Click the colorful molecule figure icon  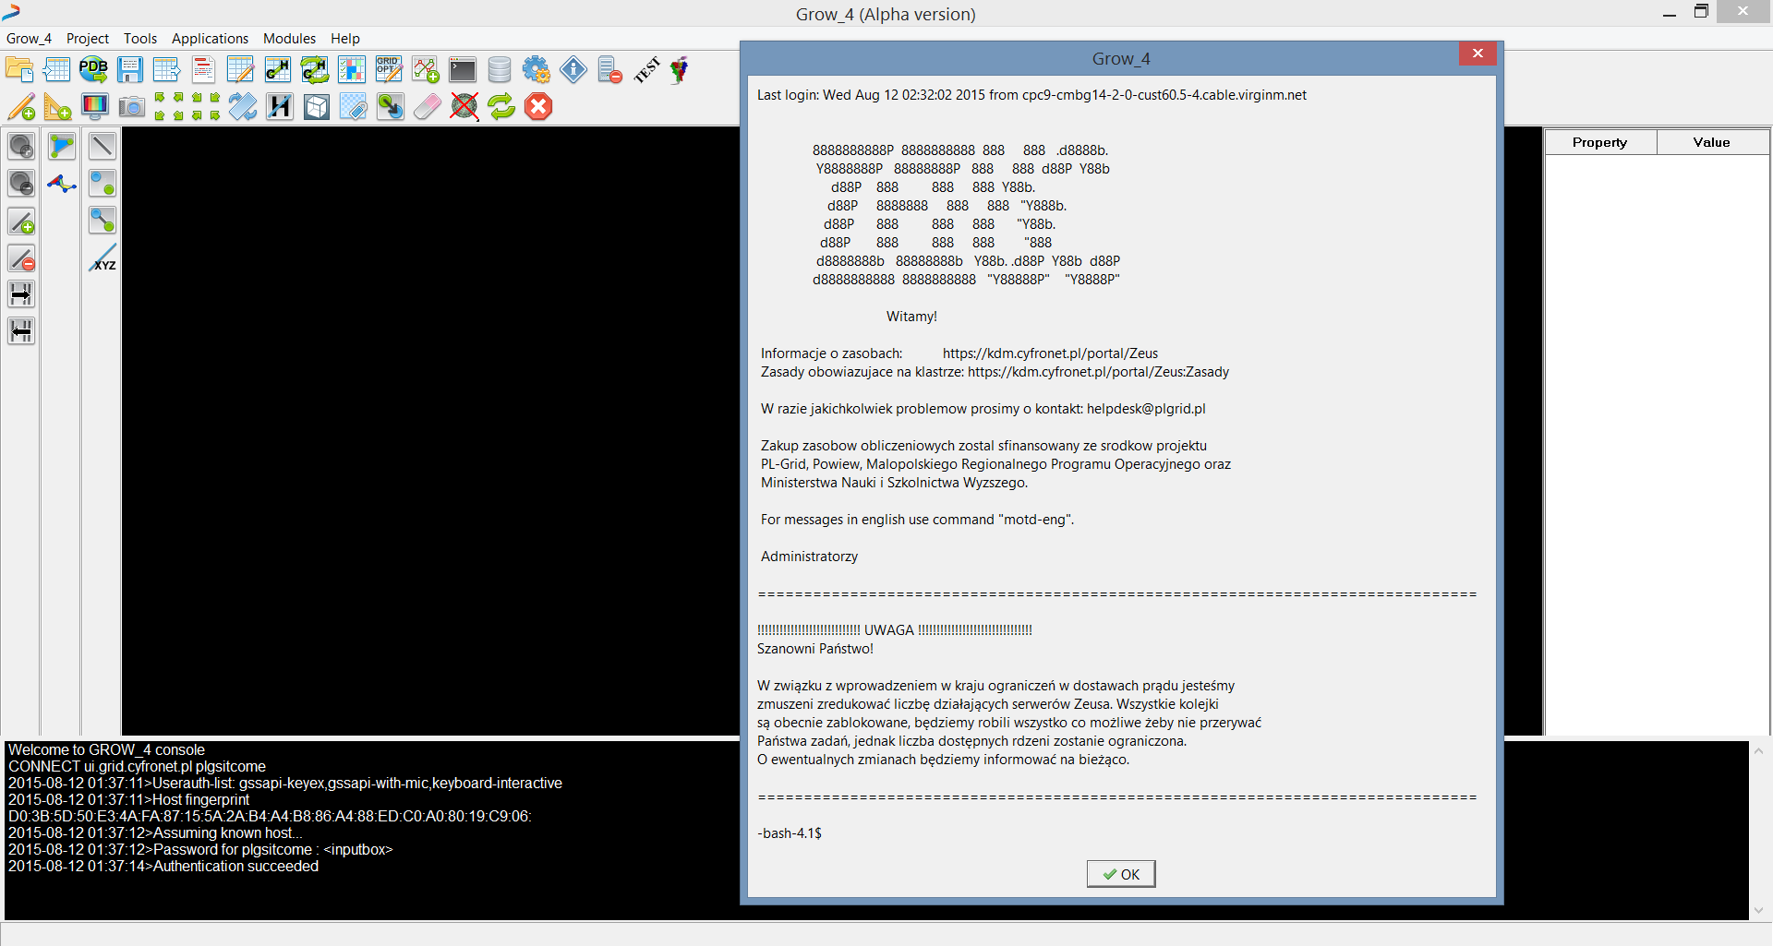(x=681, y=70)
